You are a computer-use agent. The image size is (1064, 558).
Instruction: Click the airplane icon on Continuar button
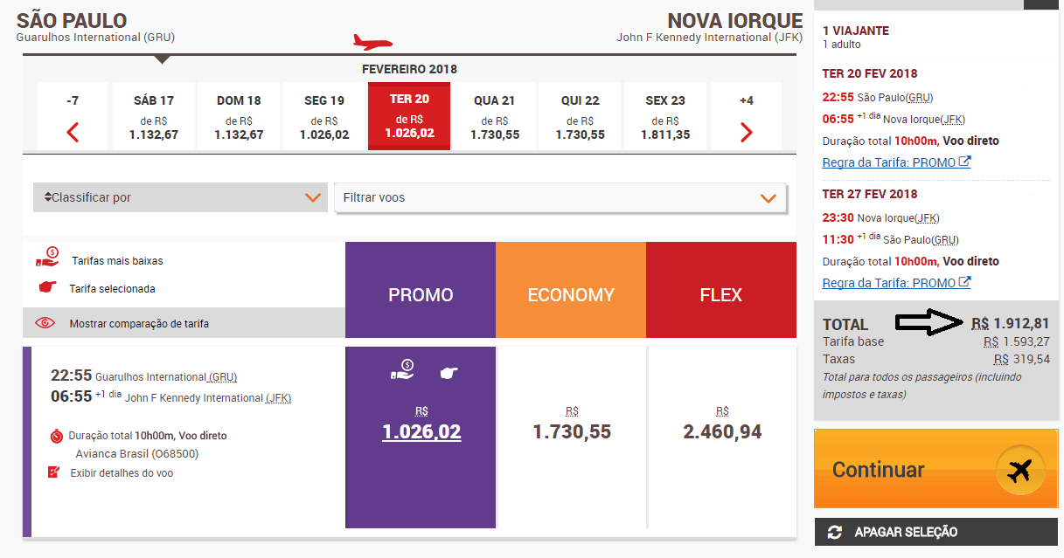click(1019, 471)
